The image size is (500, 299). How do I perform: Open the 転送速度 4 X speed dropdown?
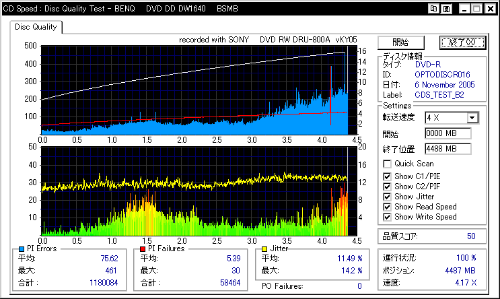(x=472, y=118)
